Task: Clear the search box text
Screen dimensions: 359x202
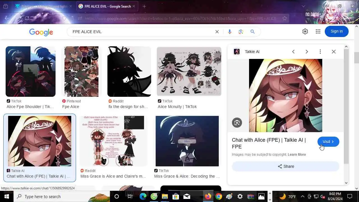Action: [x=217, y=32]
